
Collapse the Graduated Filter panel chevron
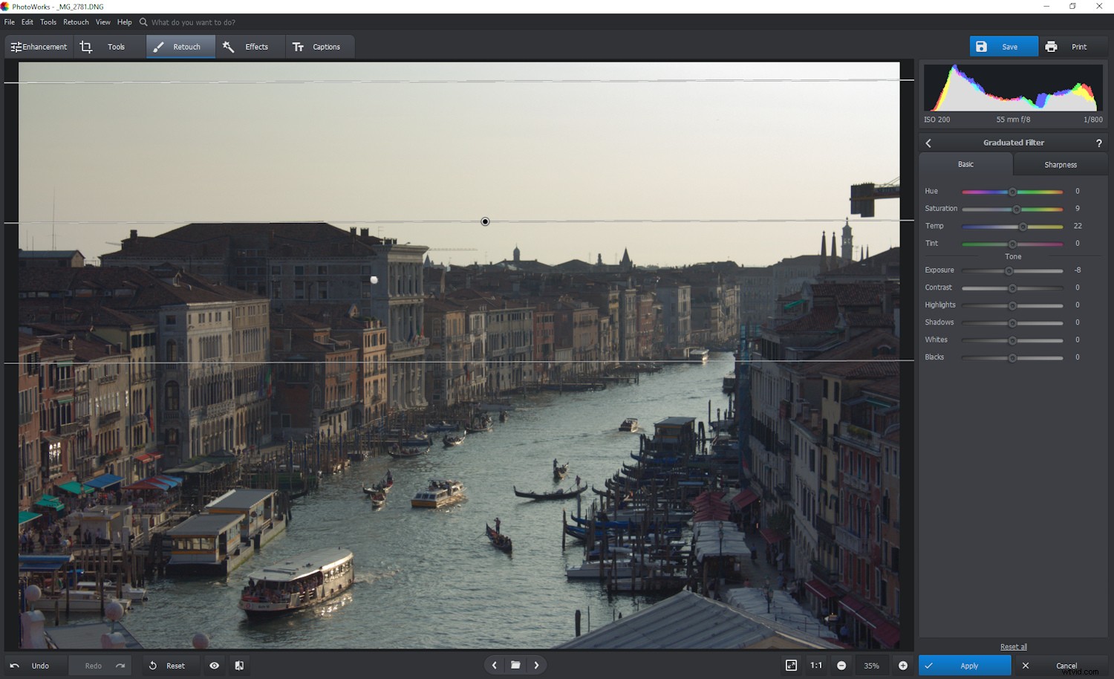click(928, 143)
